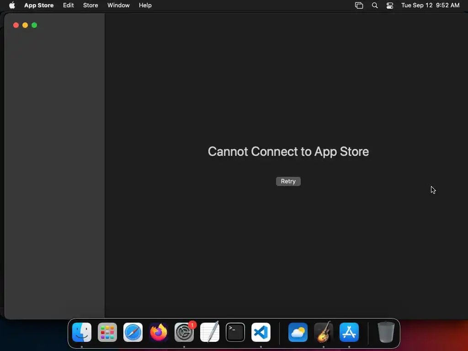
Task: Launch Safari from the Dock
Action: click(133, 332)
